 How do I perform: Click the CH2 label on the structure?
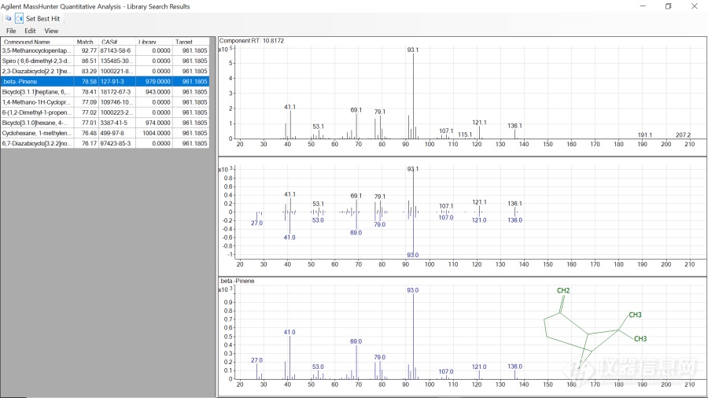[x=563, y=290]
